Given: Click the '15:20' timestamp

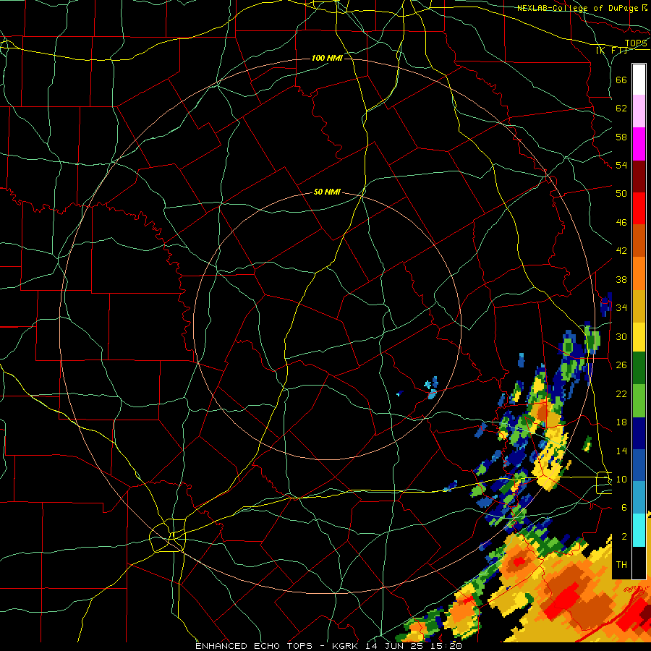Looking at the screenshot, I should [x=447, y=646].
